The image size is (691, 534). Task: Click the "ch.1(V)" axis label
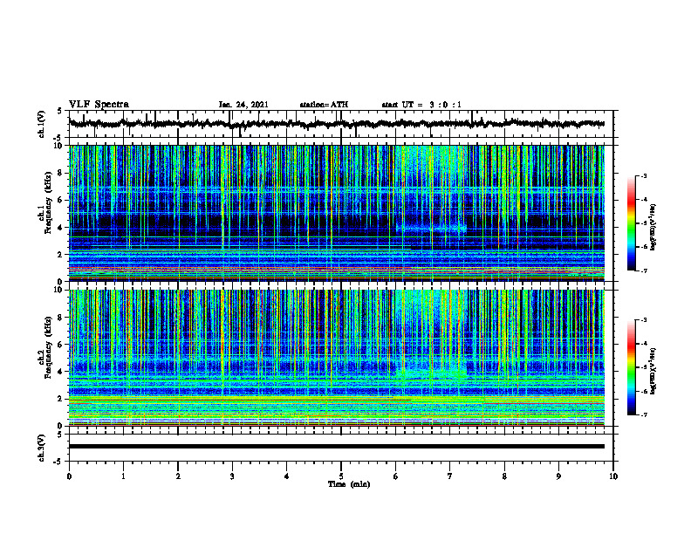pyautogui.click(x=41, y=124)
